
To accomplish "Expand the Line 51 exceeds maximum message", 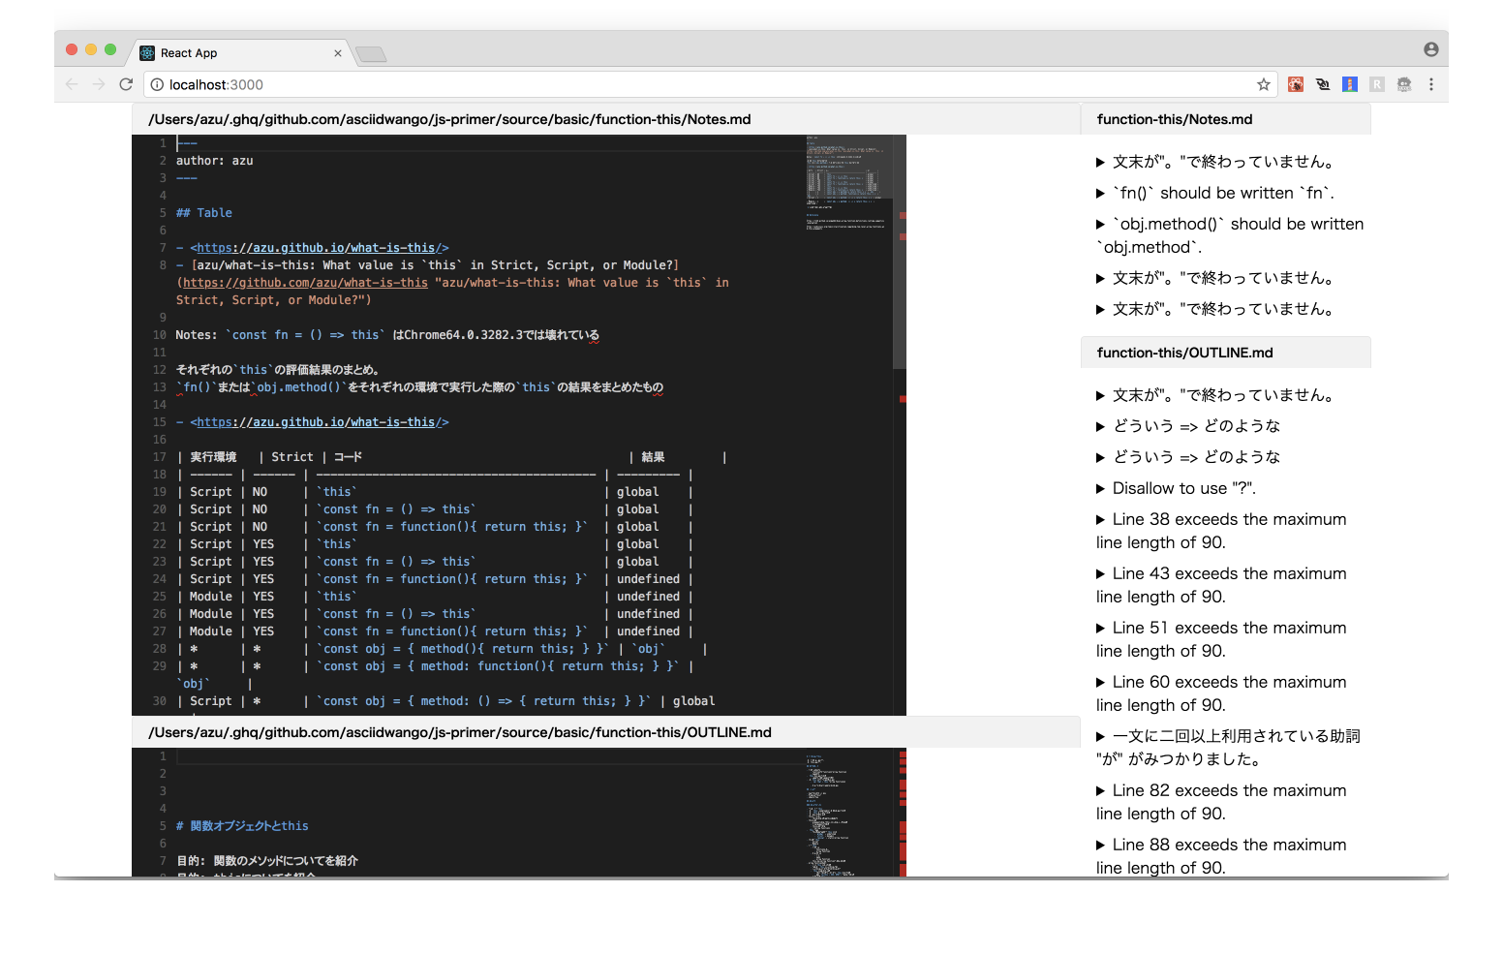I will coord(1222,639).
